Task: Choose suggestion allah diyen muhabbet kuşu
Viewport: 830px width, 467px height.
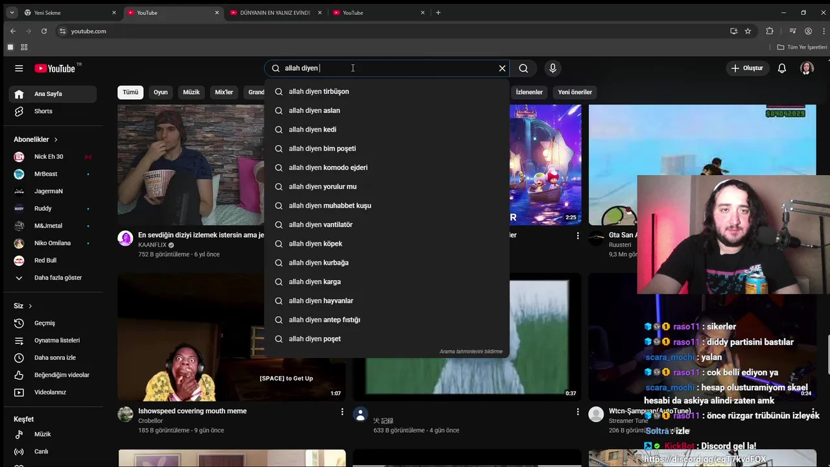Action: (386, 206)
